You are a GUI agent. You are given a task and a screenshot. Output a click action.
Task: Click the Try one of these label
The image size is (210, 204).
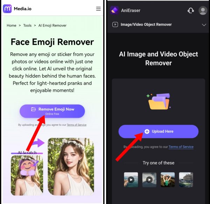159,163
